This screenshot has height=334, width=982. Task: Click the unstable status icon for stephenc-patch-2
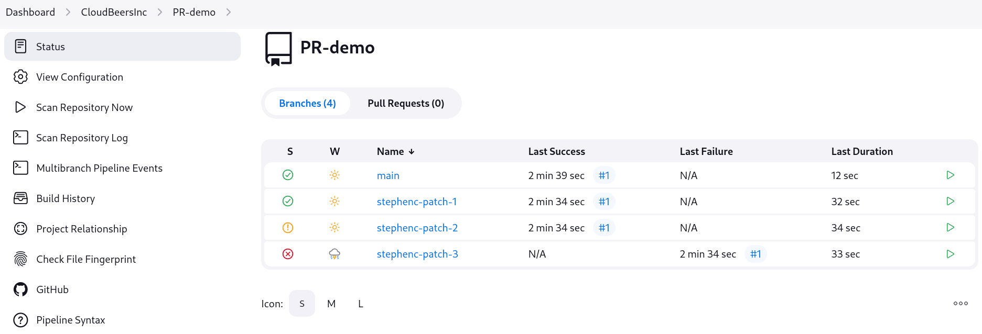(x=288, y=228)
